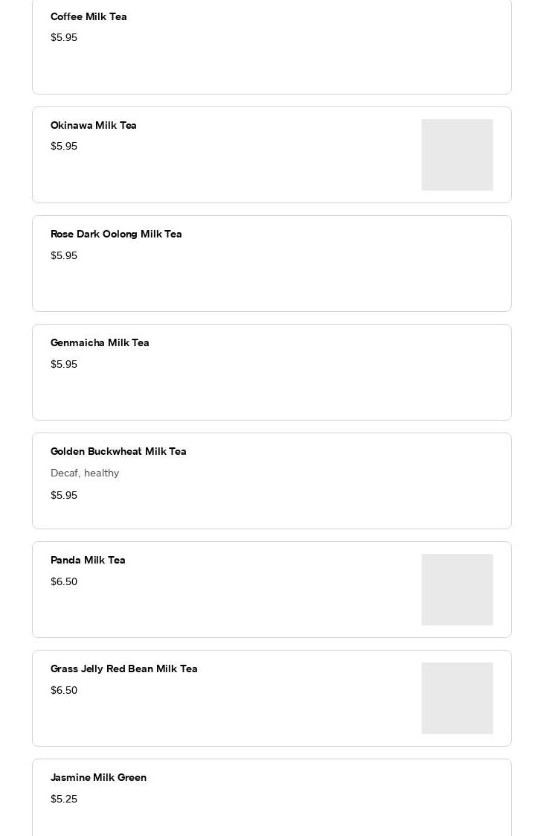Select Panda Milk Tea title
This screenshot has height=836, width=543.
click(88, 561)
